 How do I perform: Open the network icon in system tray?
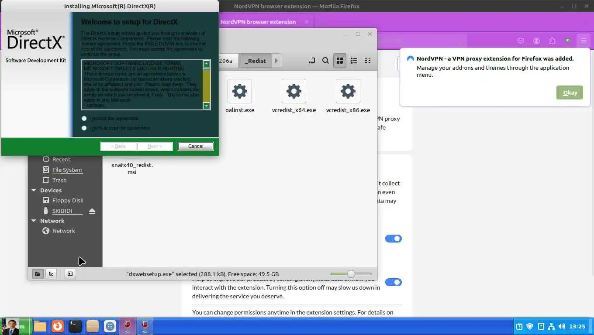pos(551,326)
